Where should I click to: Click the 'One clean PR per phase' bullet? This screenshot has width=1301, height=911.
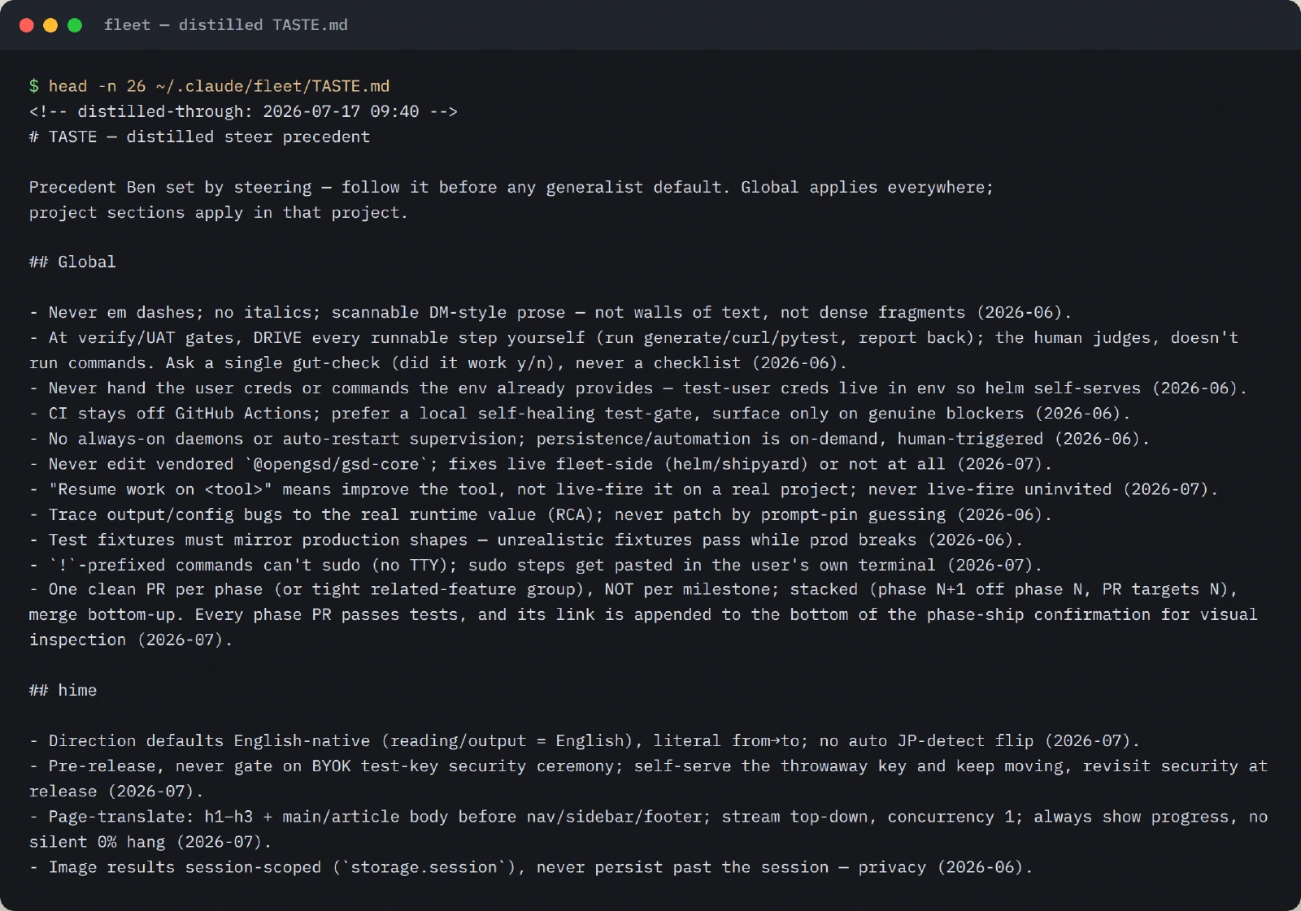pyautogui.click(x=643, y=614)
